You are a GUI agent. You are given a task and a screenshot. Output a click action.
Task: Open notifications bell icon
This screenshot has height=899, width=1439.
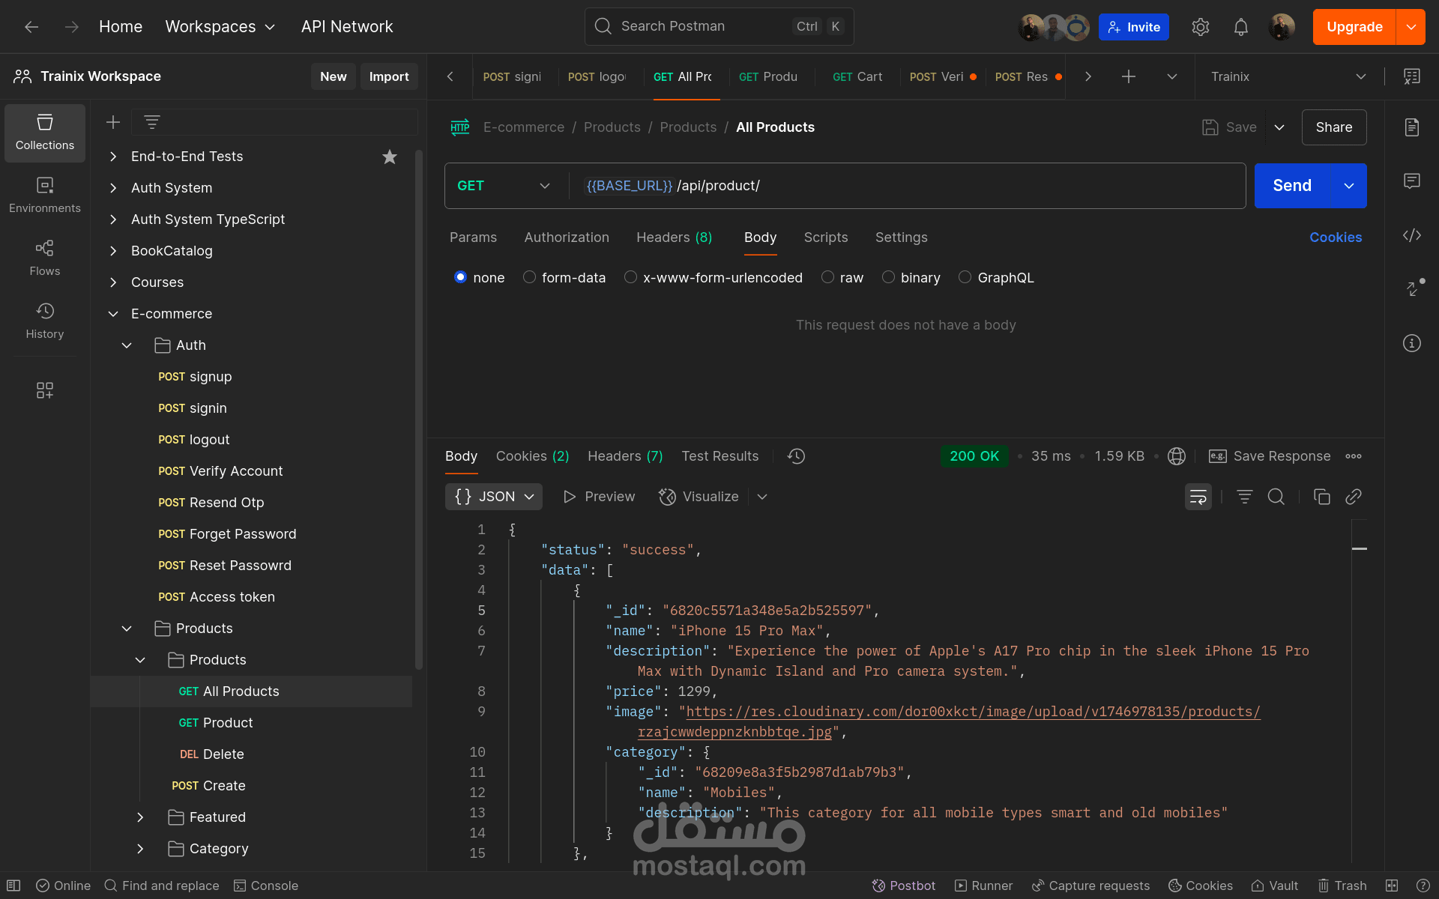[1241, 27]
